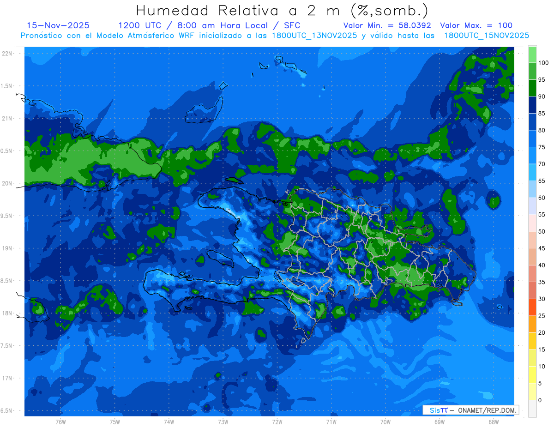Click the '21N' latitude label
The image size is (554, 428).
pyautogui.click(x=7, y=118)
